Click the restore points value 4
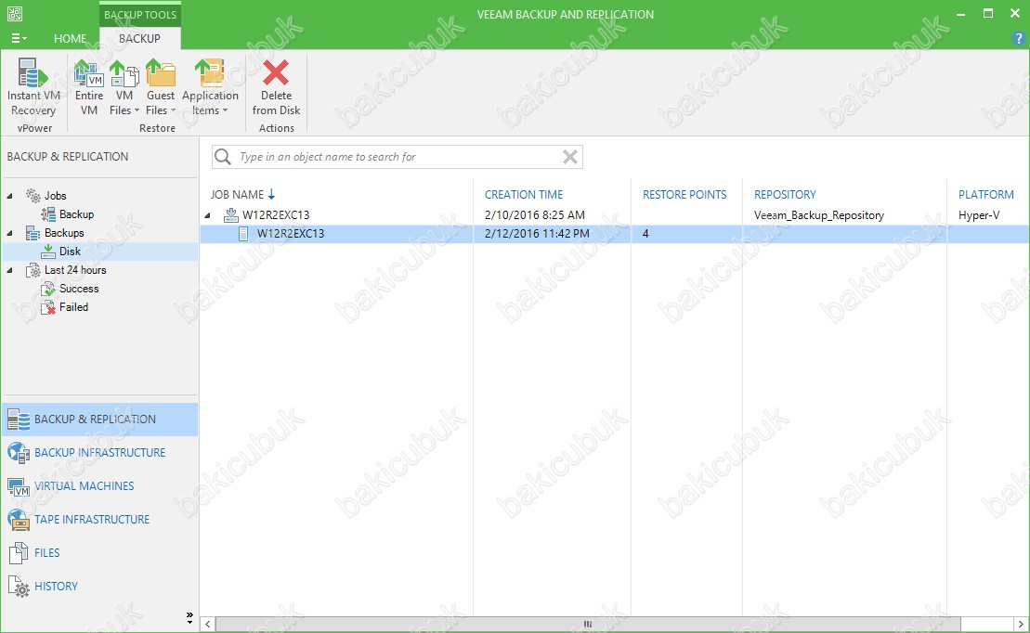Screen dimensions: 1030x633 pyautogui.click(x=645, y=234)
